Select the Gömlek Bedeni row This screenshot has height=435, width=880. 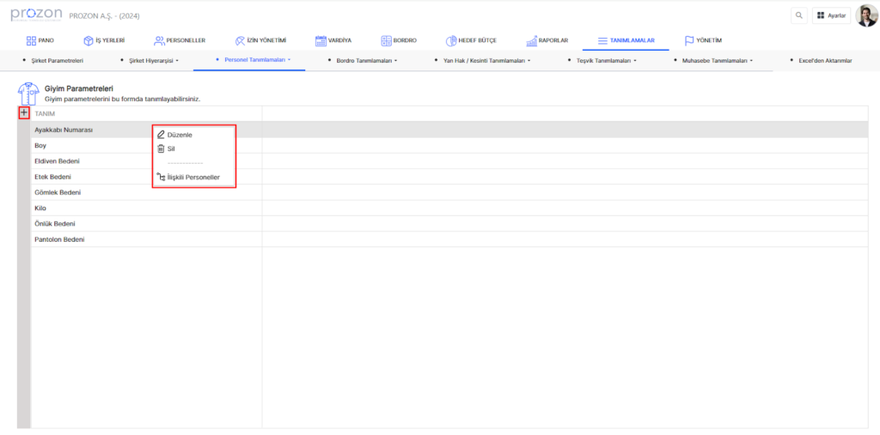click(58, 192)
